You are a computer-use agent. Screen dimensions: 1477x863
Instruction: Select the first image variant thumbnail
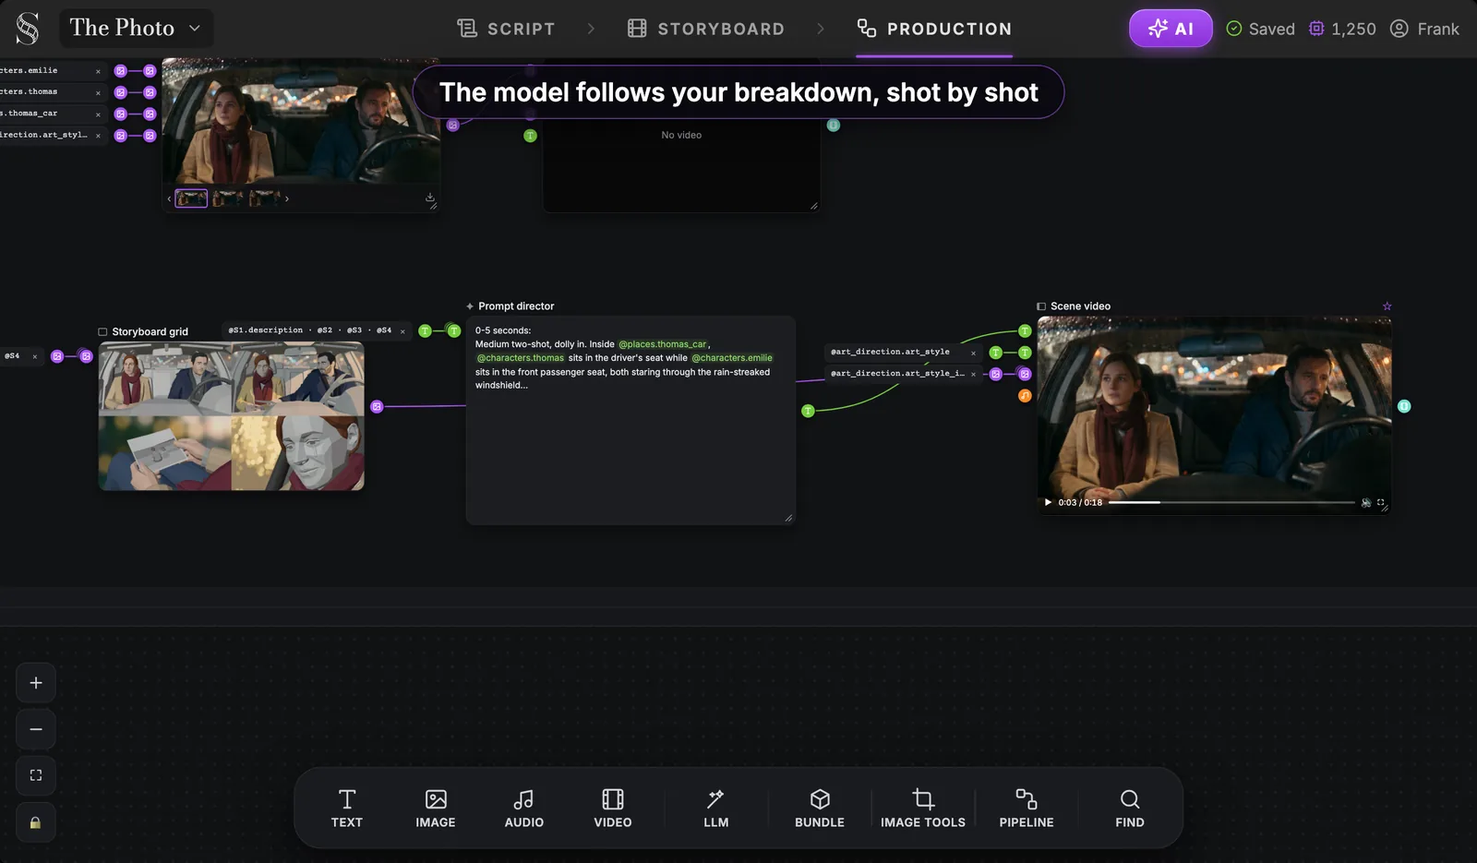(x=191, y=198)
